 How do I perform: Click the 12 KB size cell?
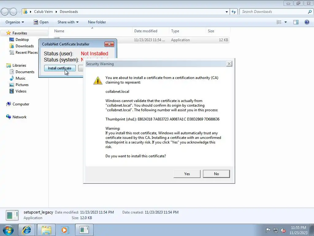tap(224, 40)
